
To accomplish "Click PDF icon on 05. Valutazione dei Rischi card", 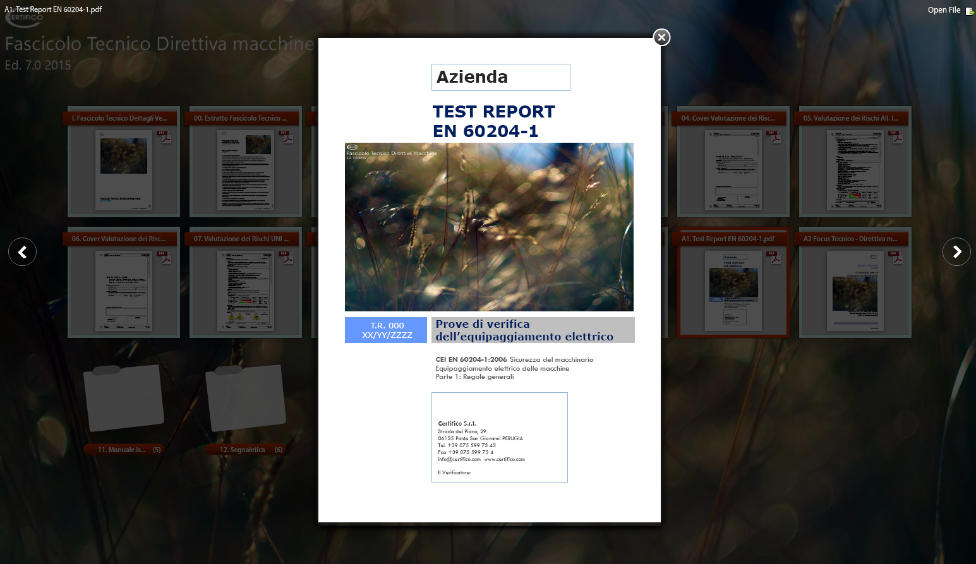I will tap(897, 137).
